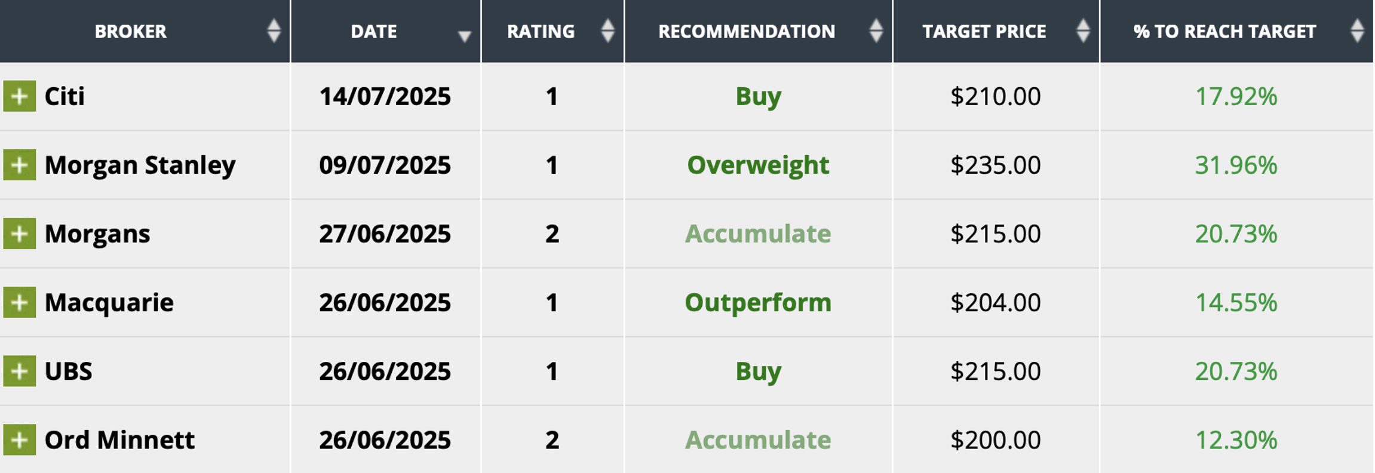This screenshot has width=1375, height=473.
Task: Sort table by Broker column arrows
Action: [x=274, y=31]
